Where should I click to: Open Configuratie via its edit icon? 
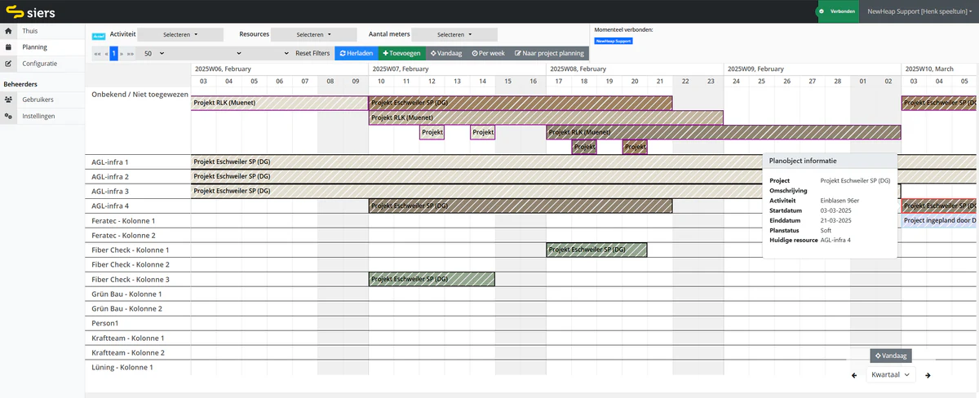coord(8,63)
